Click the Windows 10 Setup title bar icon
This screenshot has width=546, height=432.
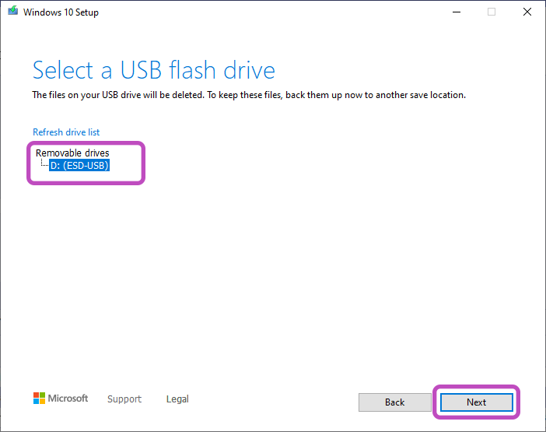pos(13,12)
